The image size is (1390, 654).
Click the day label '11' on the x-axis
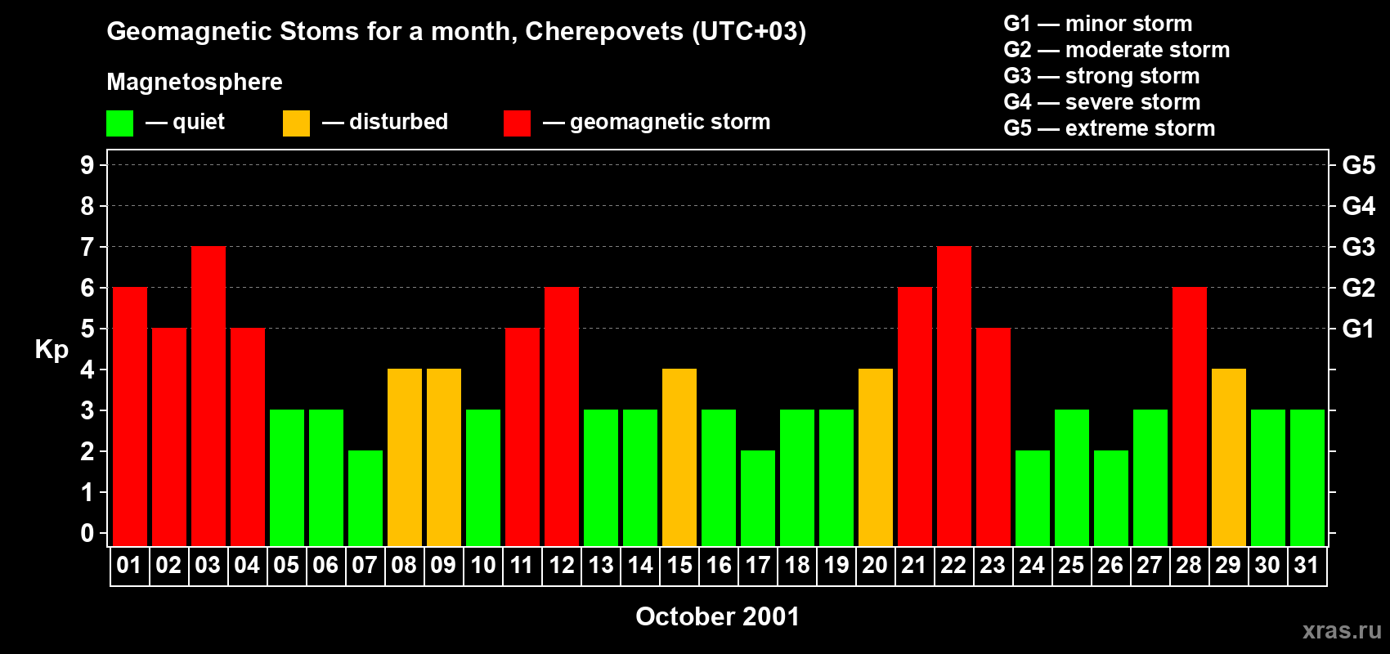pyautogui.click(x=522, y=566)
